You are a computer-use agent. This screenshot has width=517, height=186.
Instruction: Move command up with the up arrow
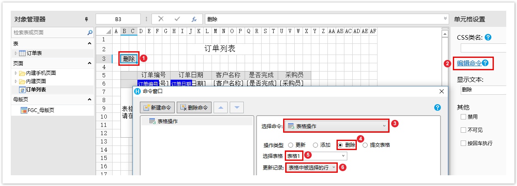click(x=221, y=107)
